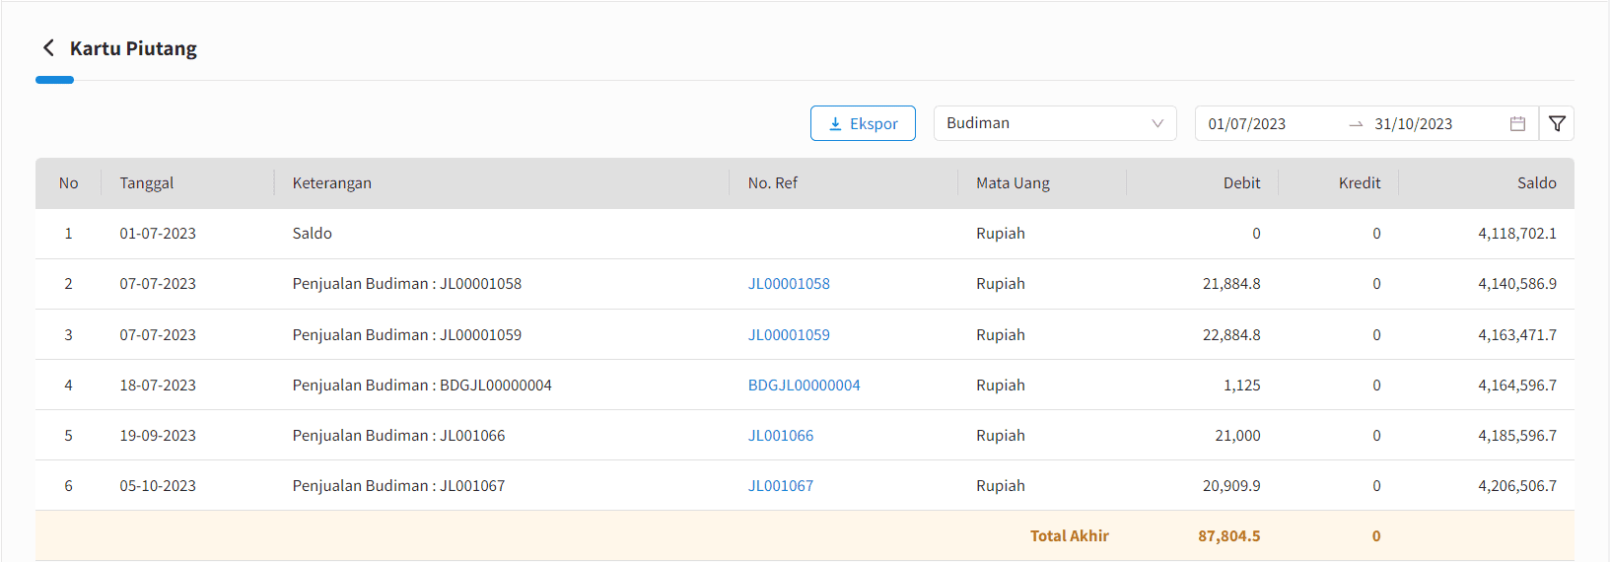Image resolution: width=1610 pixels, height=562 pixels.
Task: Open reference link JL001067
Action: click(x=781, y=486)
